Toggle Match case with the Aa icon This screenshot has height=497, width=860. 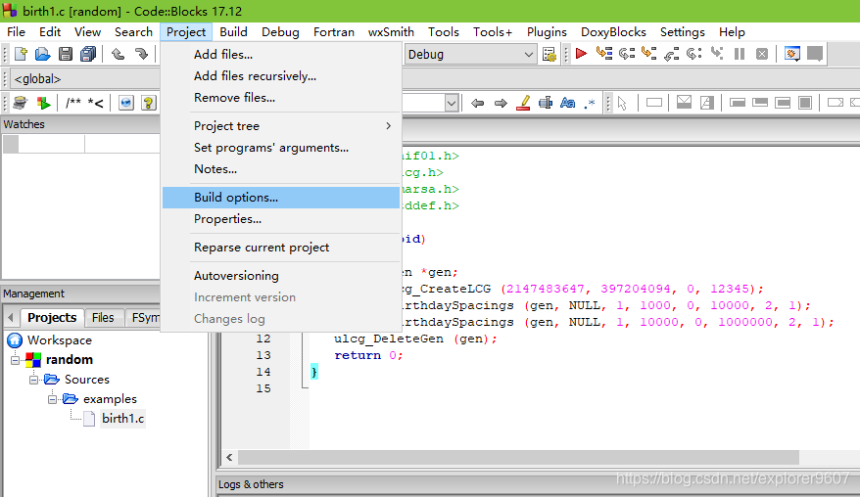click(x=568, y=103)
